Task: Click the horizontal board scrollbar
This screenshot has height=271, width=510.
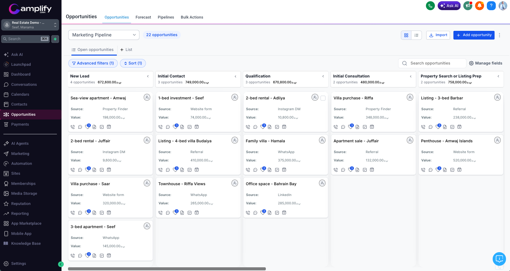Action: pyautogui.click(x=167, y=269)
